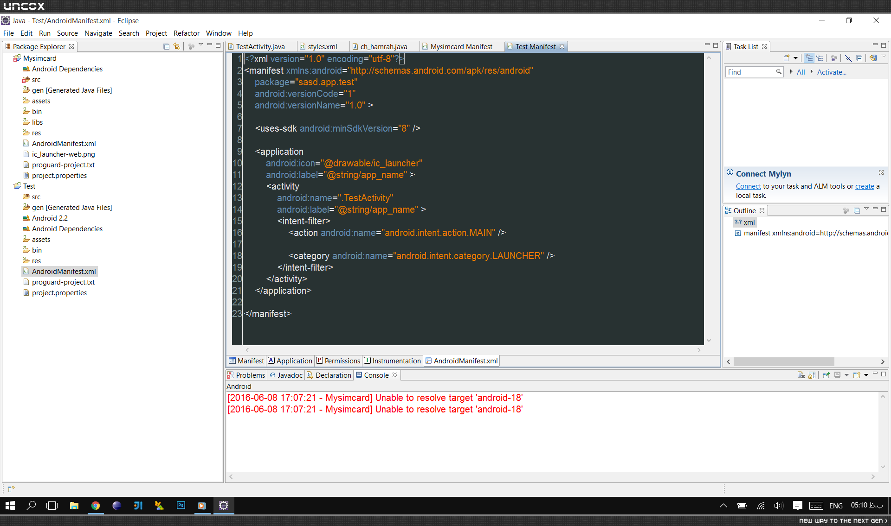The height and width of the screenshot is (526, 891).
Task: Open the All working set selector
Action: [801, 72]
